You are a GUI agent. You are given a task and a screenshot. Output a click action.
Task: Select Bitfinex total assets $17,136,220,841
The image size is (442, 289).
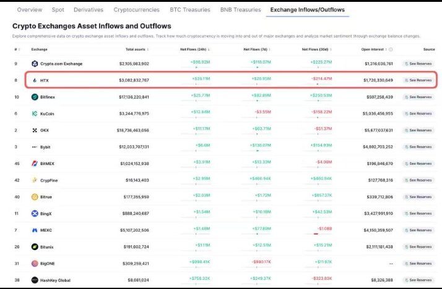point(134,97)
